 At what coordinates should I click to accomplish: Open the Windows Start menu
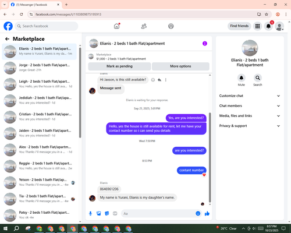(x=5, y=228)
